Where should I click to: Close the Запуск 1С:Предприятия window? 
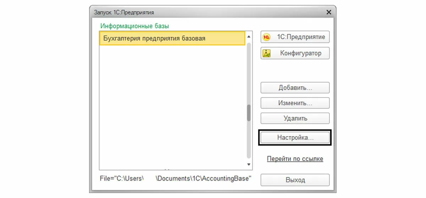[x=328, y=12]
